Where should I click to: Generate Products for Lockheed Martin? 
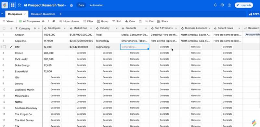tap(135, 89)
